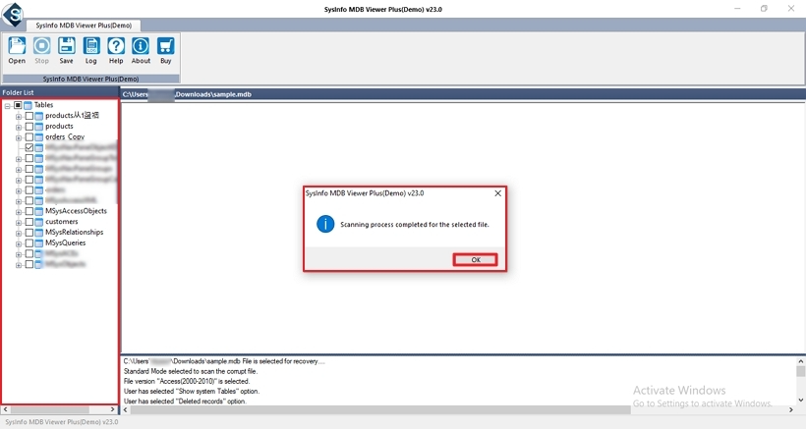Select the orders_Copy table label
Screen dimensions: 806x429
(65, 137)
